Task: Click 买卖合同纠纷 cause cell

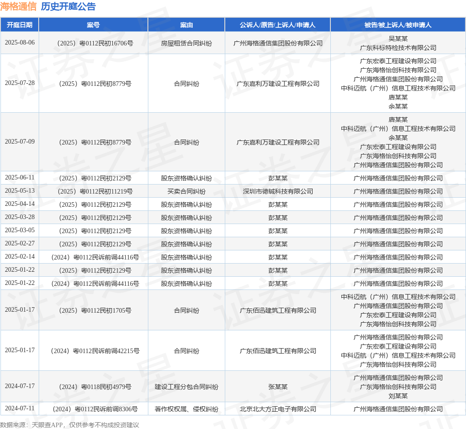Action: pos(186,191)
